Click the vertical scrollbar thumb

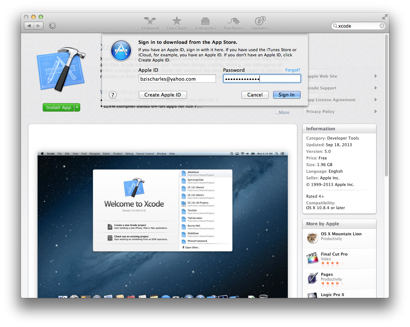click(x=387, y=105)
